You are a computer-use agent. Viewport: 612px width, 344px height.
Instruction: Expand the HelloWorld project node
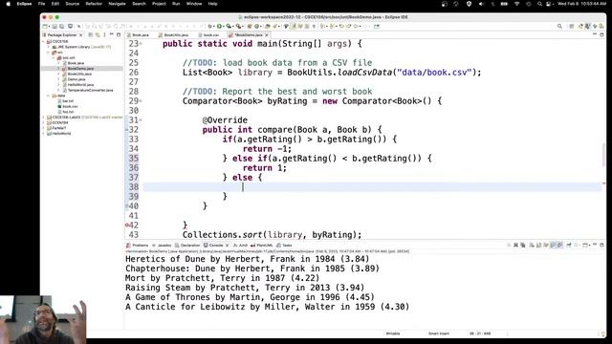pyautogui.click(x=44, y=134)
